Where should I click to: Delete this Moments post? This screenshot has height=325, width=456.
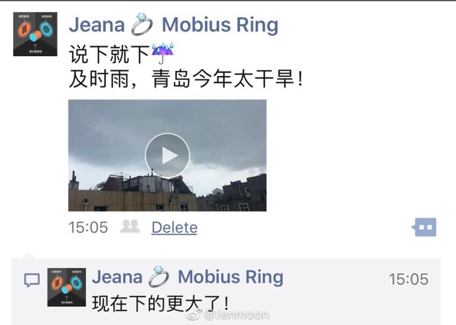(x=174, y=227)
